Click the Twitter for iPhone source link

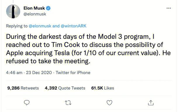[73, 73]
